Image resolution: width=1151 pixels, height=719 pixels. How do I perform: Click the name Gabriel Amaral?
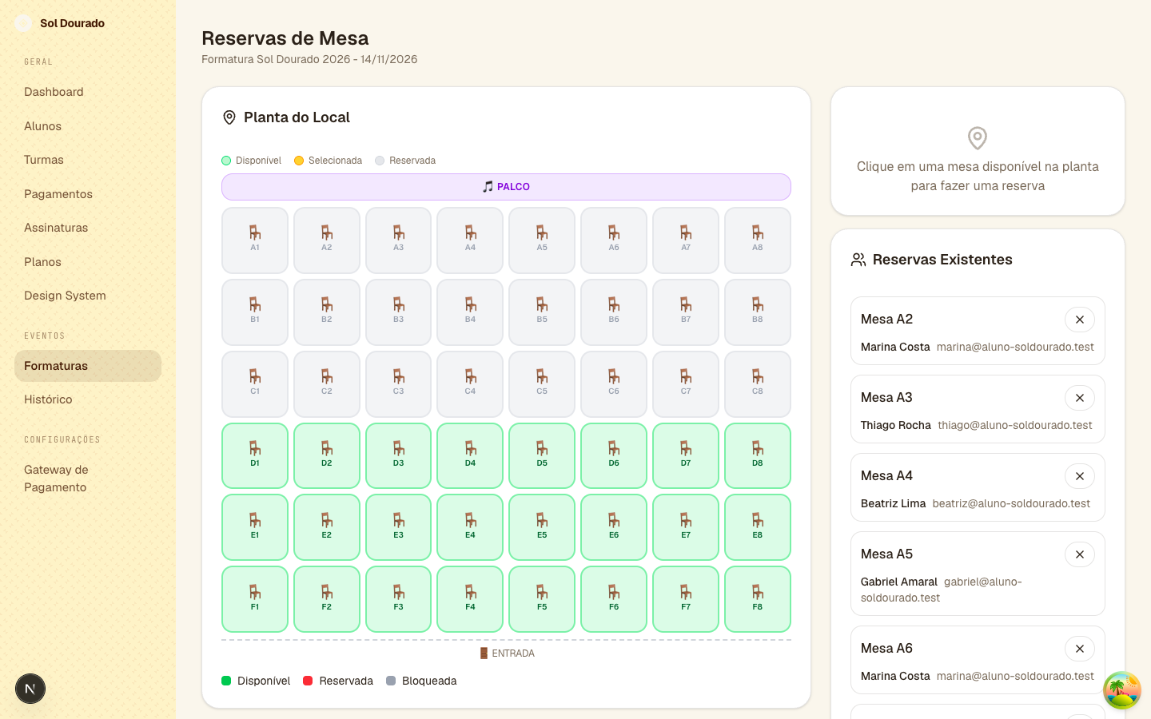click(x=899, y=582)
